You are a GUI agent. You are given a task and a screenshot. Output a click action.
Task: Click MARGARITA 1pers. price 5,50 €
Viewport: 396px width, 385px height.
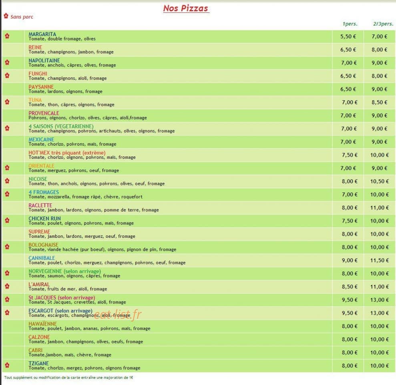pyautogui.click(x=348, y=36)
